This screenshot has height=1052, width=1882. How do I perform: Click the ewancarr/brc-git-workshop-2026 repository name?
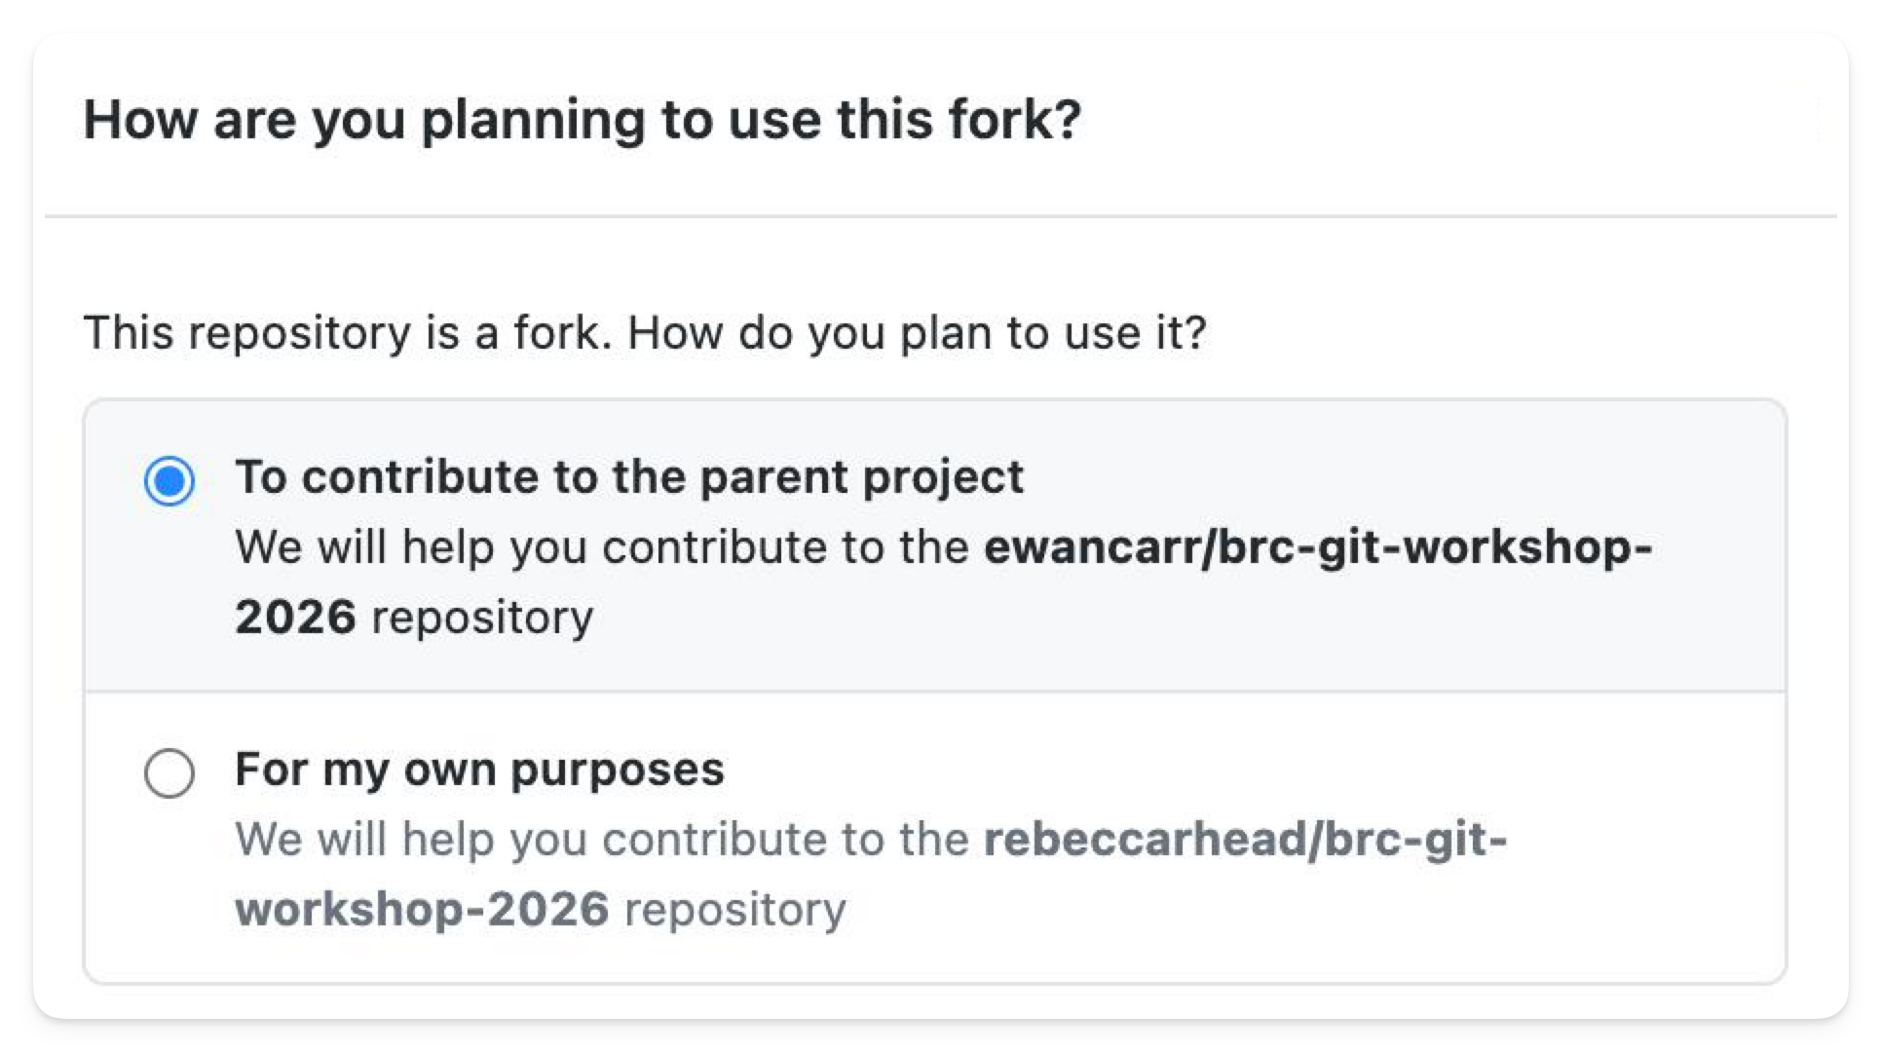pos(1317,547)
